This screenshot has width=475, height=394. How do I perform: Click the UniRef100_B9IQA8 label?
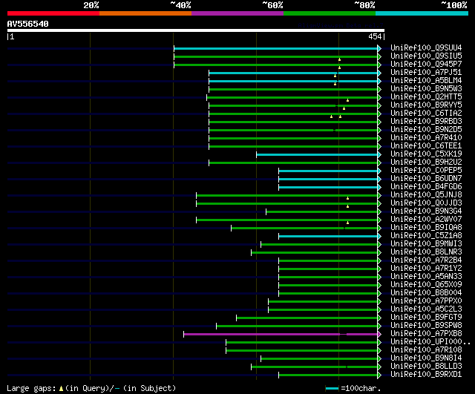[x=426, y=228]
